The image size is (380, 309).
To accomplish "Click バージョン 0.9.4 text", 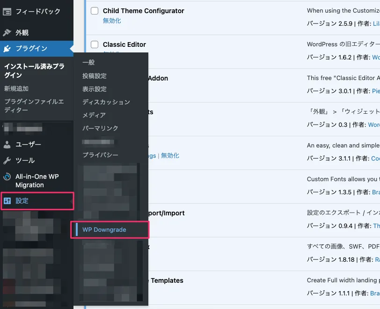I will [329, 226].
